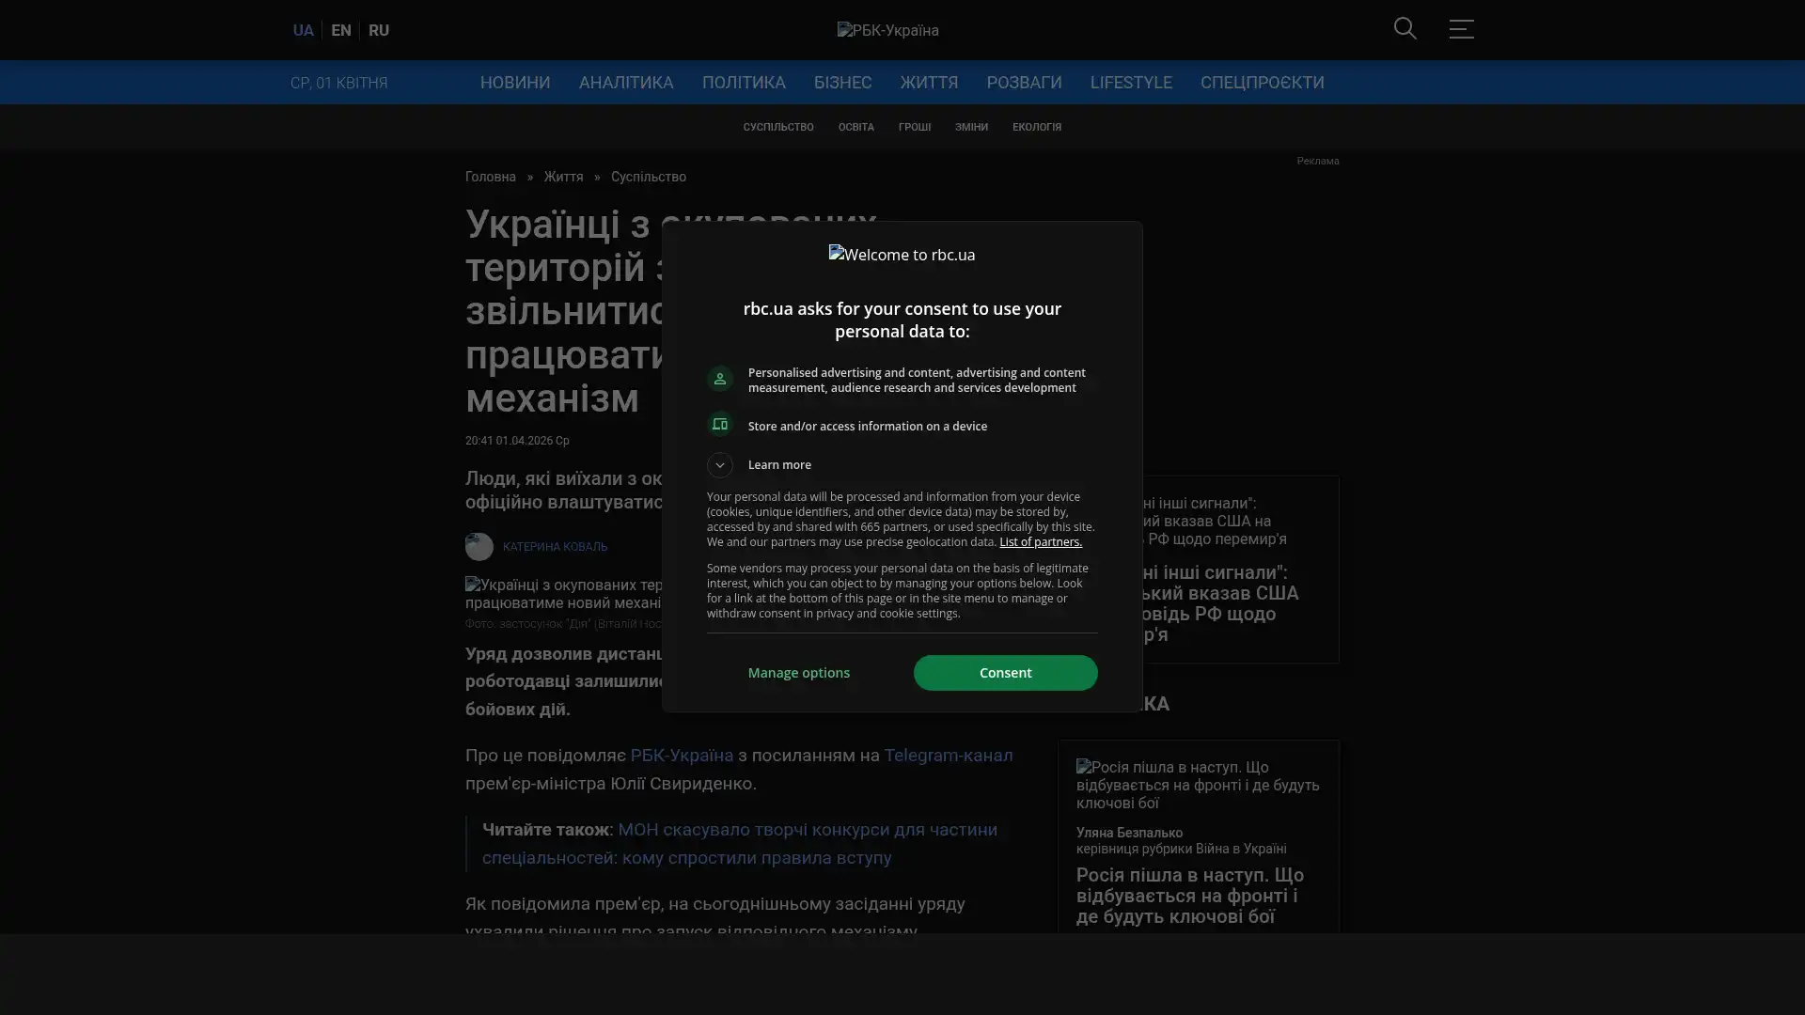1805x1015 pixels.
Task: Open the СПЕЦПРОЄКТИ menu section
Action: (x=1262, y=83)
